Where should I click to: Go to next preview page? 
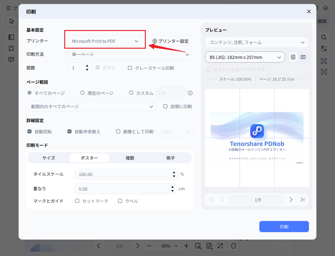point(291,200)
